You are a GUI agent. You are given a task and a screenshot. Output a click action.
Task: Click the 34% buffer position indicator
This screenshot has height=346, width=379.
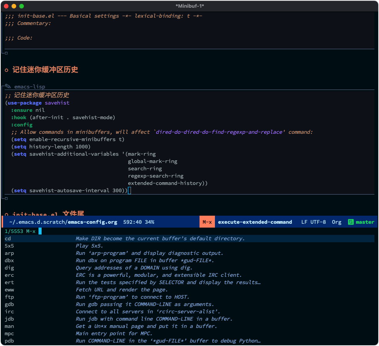[x=149, y=222]
